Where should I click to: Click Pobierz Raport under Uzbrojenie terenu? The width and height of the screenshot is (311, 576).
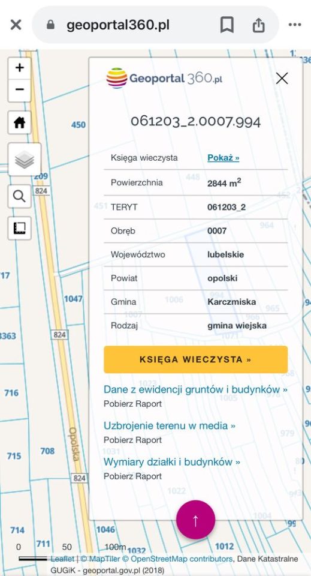[133, 440]
